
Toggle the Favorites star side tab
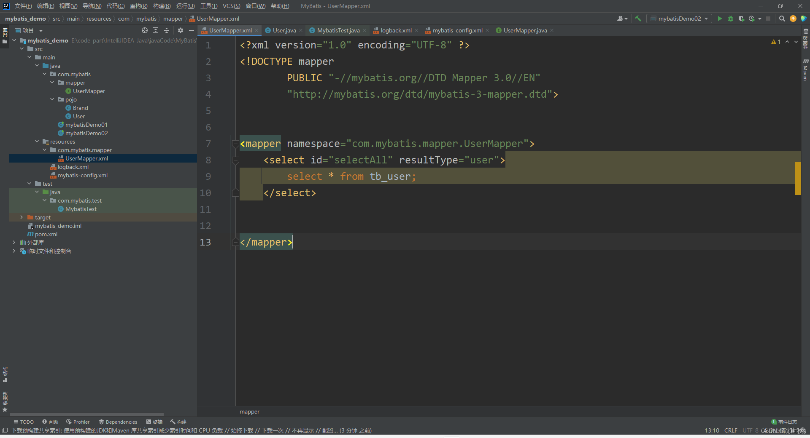[5, 402]
